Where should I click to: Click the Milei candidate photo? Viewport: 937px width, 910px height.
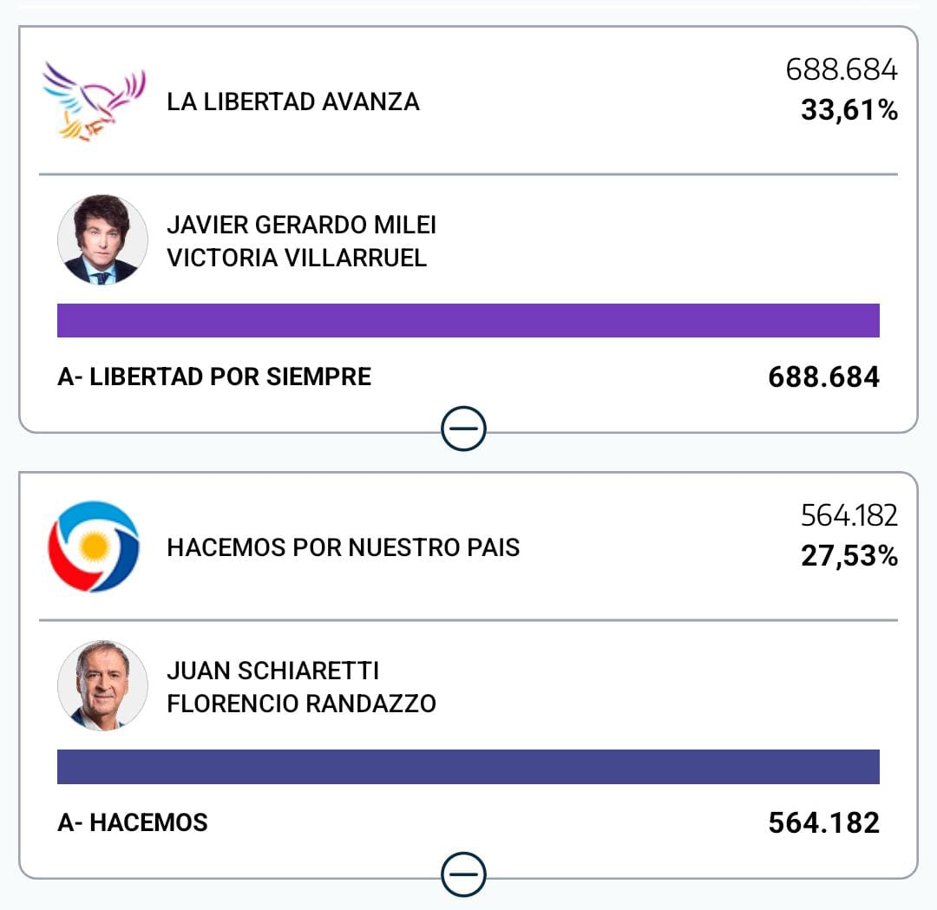pyautogui.click(x=102, y=239)
